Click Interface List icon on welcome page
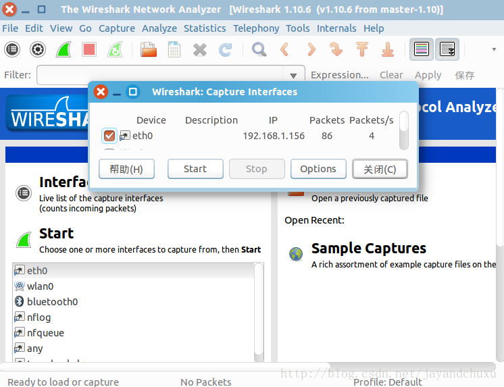 24,193
